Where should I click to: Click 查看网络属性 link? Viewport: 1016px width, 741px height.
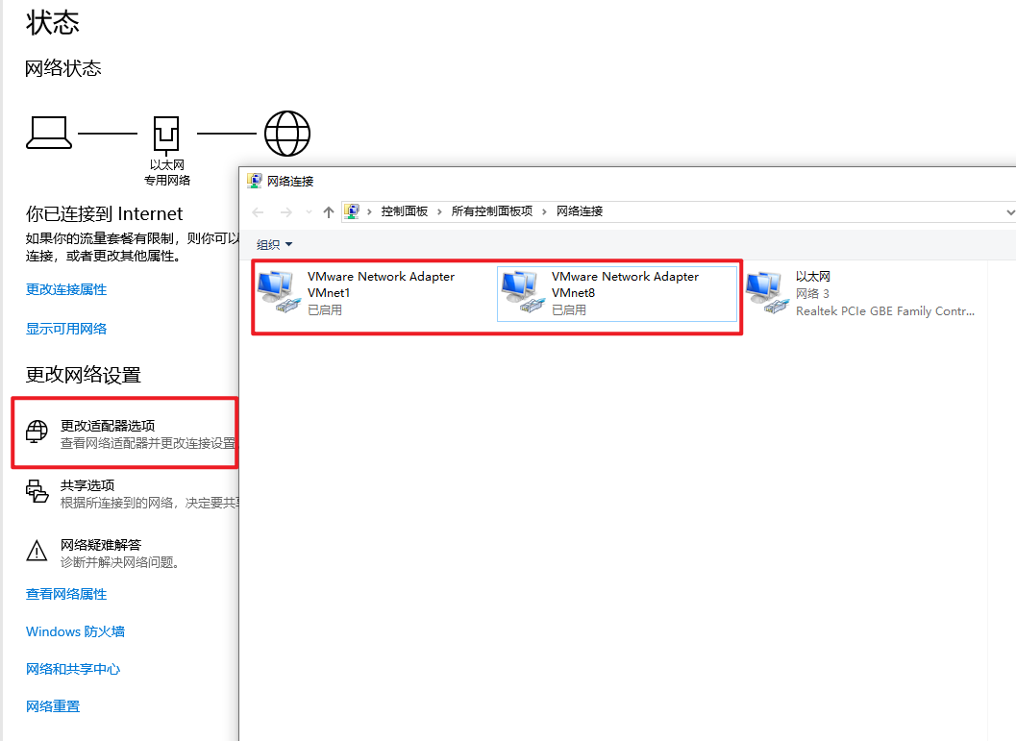click(x=66, y=594)
